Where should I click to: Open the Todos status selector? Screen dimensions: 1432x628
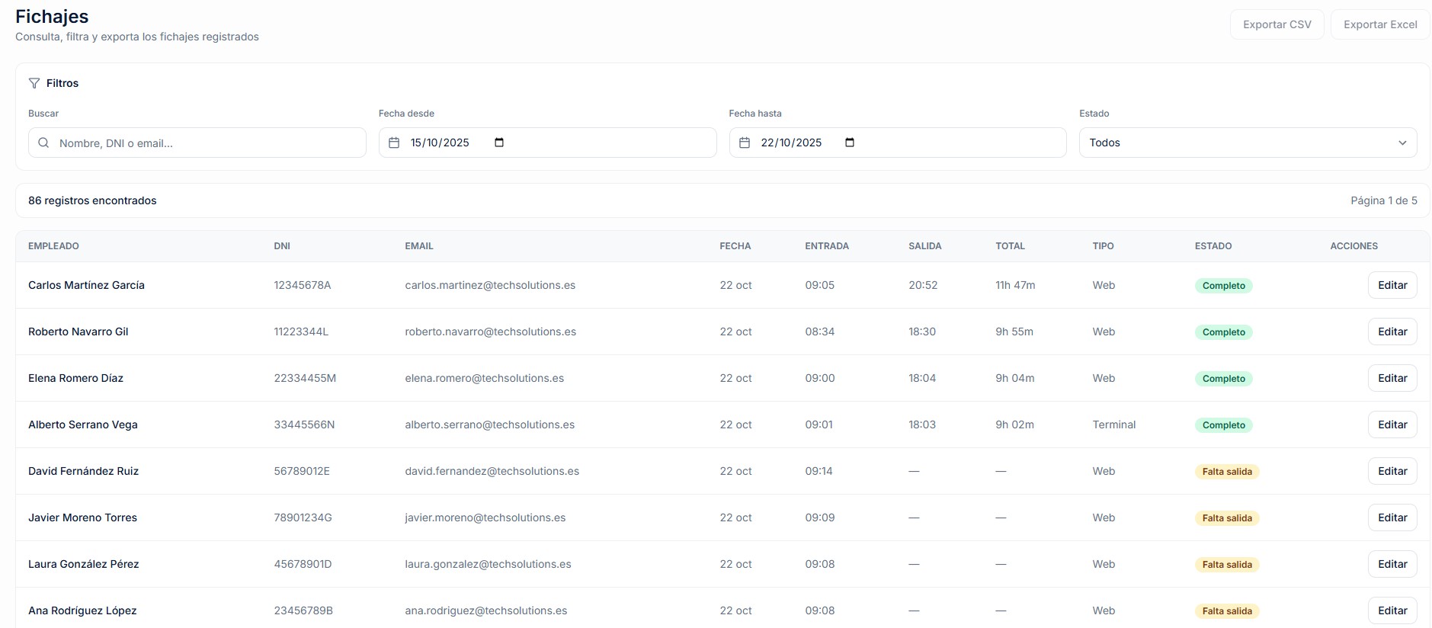tap(1247, 143)
